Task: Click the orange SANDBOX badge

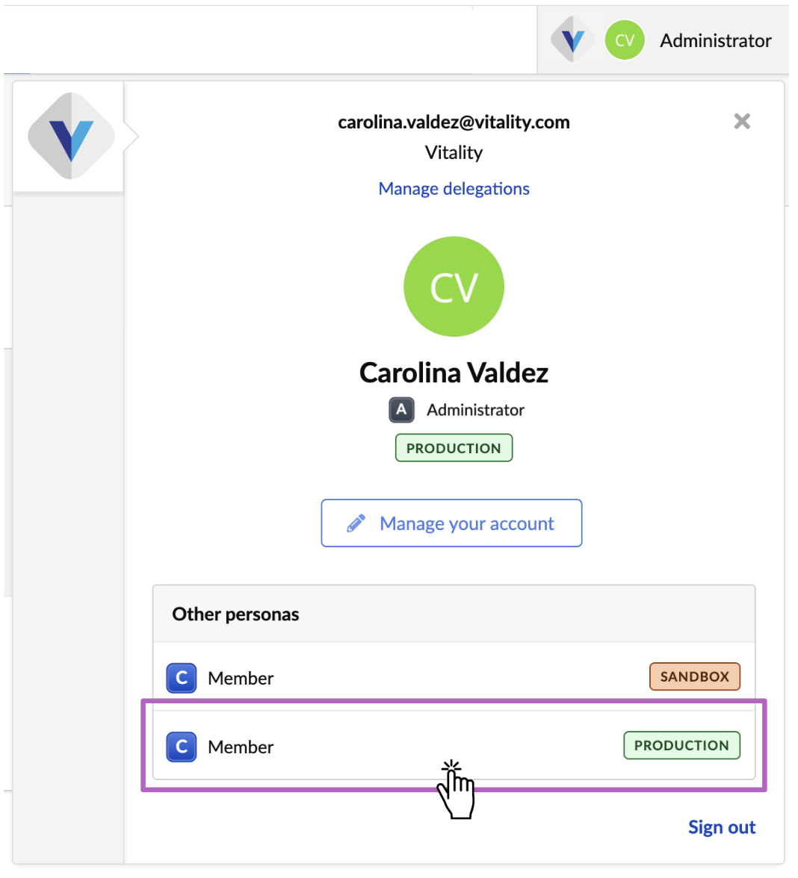Action: tap(694, 676)
